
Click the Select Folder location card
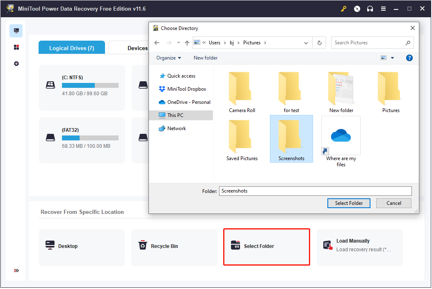267,247
